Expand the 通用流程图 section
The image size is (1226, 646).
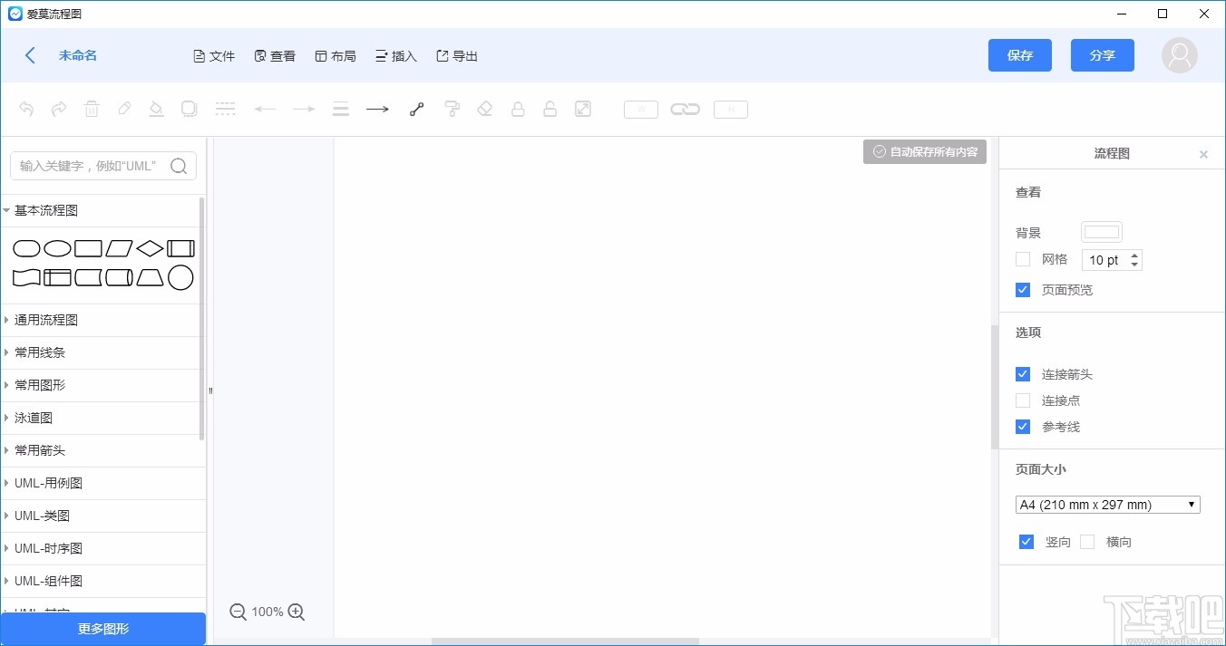[x=103, y=320]
